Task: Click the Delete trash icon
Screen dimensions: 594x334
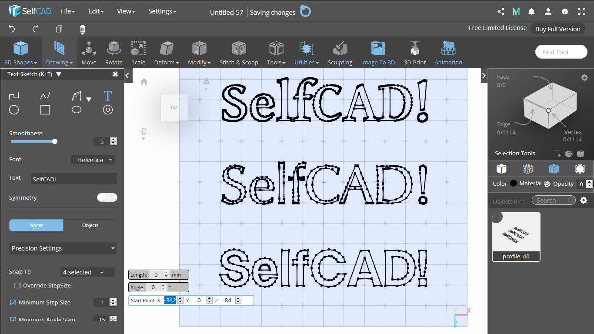Action: pyautogui.click(x=83, y=29)
